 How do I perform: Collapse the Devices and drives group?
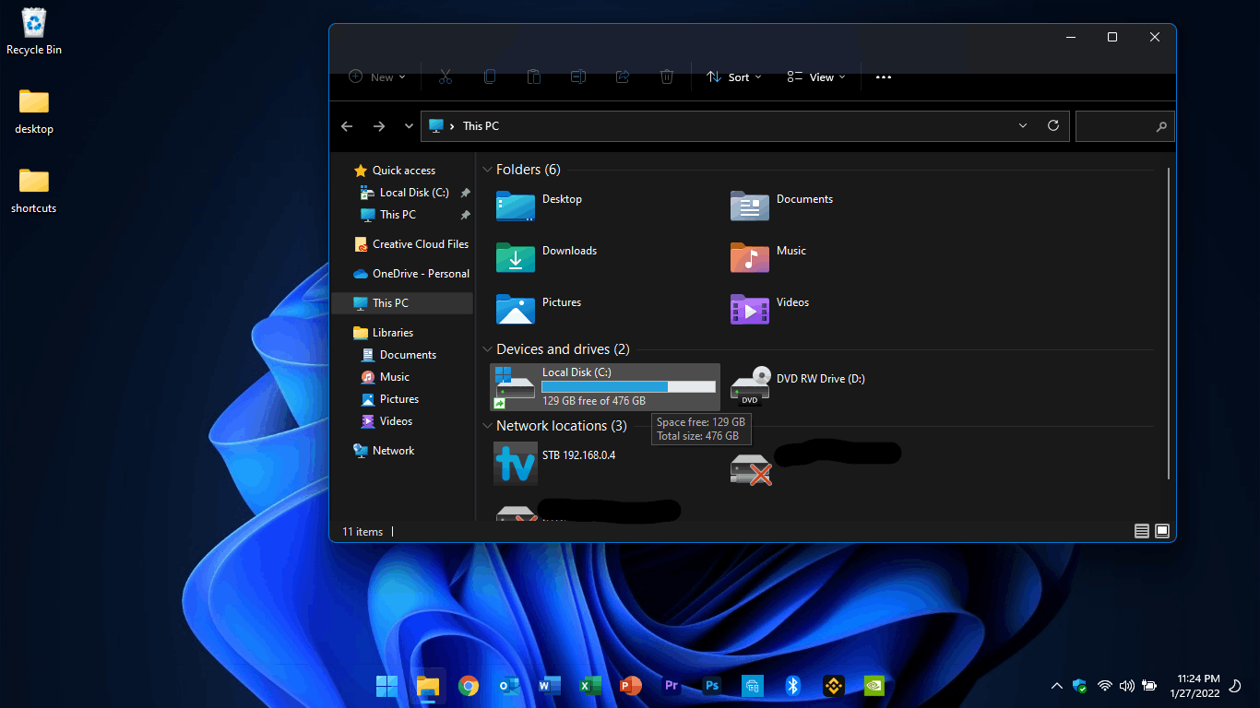pos(487,349)
